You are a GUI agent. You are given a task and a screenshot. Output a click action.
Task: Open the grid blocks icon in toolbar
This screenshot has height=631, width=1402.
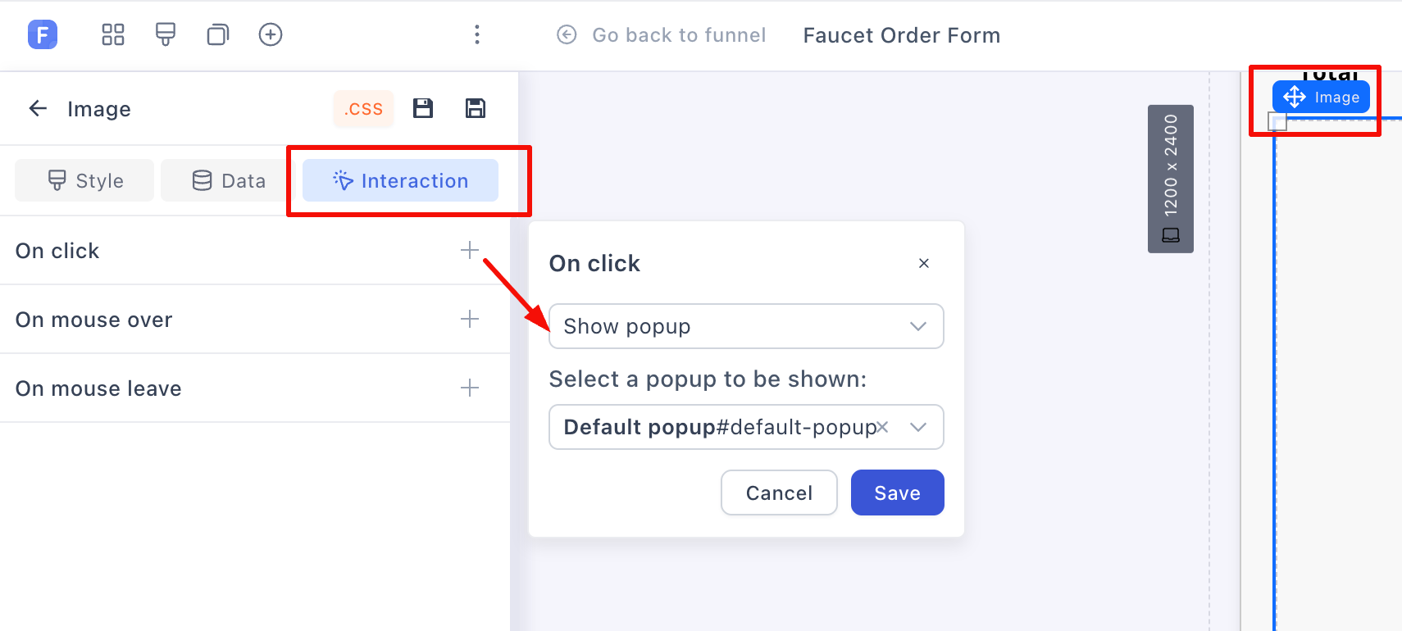113,34
